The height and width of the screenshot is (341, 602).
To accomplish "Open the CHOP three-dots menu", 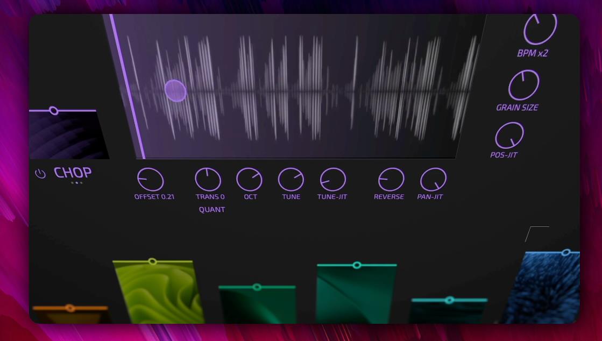I will point(77,183).
